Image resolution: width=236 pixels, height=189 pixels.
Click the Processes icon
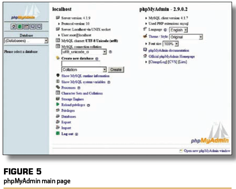(x=57, y=87)
